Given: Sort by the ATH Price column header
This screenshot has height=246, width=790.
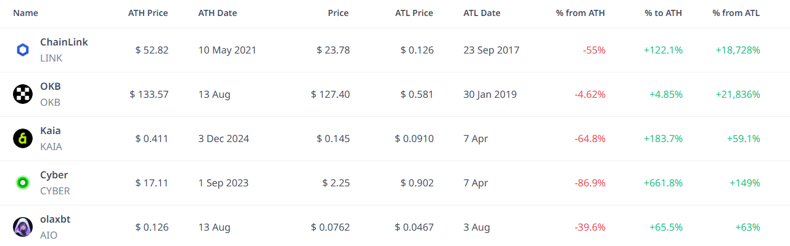Looking at the screenshot, I should click(x=148, y=13).
